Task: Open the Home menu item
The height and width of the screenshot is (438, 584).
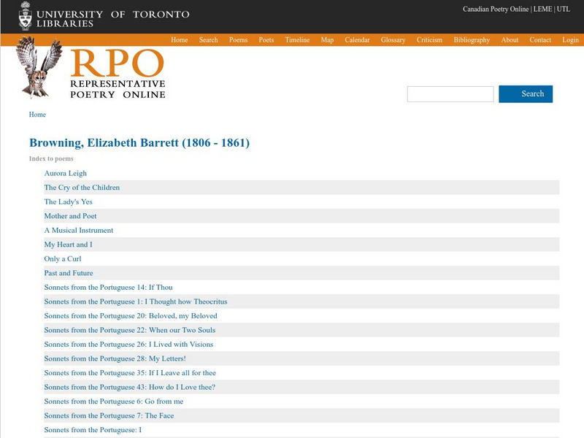Action: coord(179,40)
